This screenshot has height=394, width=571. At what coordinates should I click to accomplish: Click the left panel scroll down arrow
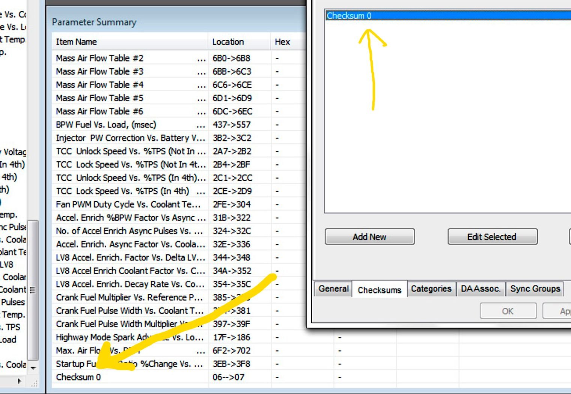33,368
